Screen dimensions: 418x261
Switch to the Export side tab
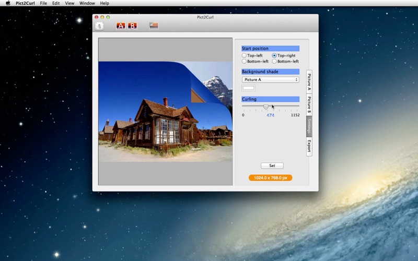tap(309, 146)
